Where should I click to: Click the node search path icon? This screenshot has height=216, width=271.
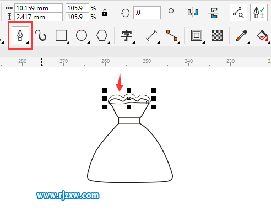point(239,13)
